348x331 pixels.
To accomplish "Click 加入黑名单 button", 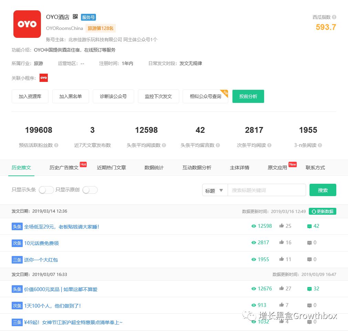I will tap(70, 96).
